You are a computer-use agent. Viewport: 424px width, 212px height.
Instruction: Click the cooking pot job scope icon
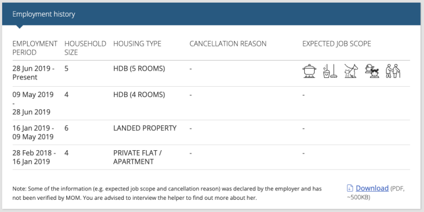309,71
